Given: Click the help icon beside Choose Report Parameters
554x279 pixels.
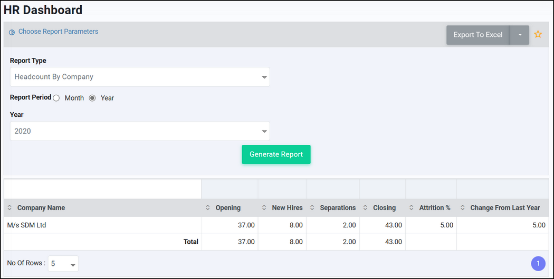Looking at the screenshot, I should [x=12, y=33].
